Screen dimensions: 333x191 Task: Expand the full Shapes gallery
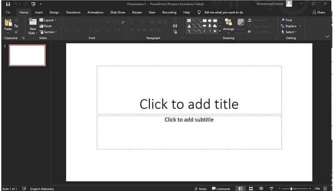click(220, 31)
